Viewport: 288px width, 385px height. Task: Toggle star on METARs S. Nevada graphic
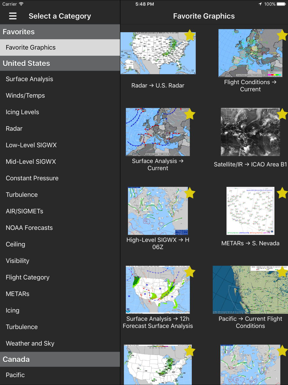coord(282,193)
